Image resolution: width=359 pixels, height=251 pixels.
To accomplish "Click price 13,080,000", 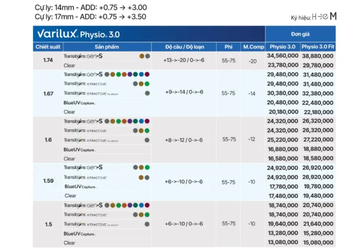I will click(283, 242).
